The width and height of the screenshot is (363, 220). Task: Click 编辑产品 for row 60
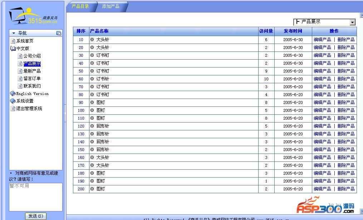tap(322, 79)
